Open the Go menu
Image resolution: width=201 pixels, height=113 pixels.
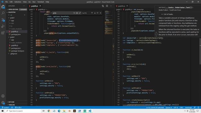[30, 2]
